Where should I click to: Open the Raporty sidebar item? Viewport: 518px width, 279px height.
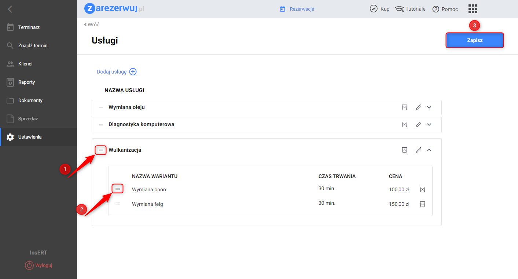pyautogui.click(x=26, y=82)
